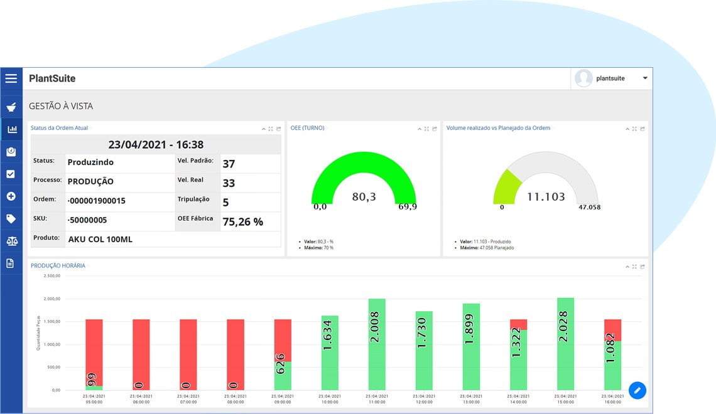Export the Status da Ordem Atual panel
This screenshot has height=414, width=716.
(x=278, y=129)
